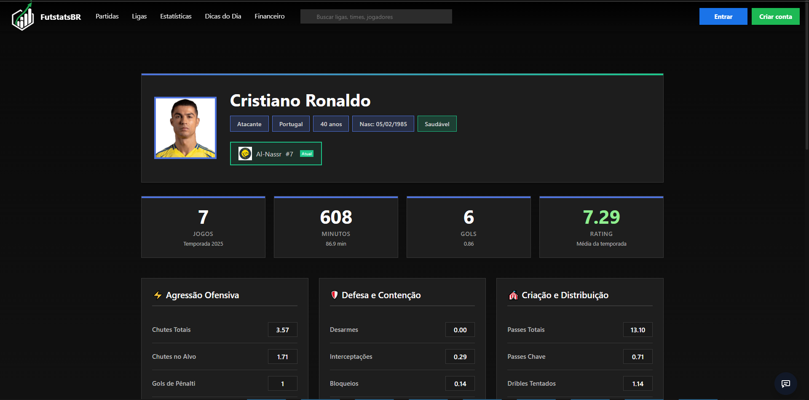Click the Passes Chave label

click(x=526, y=357)
